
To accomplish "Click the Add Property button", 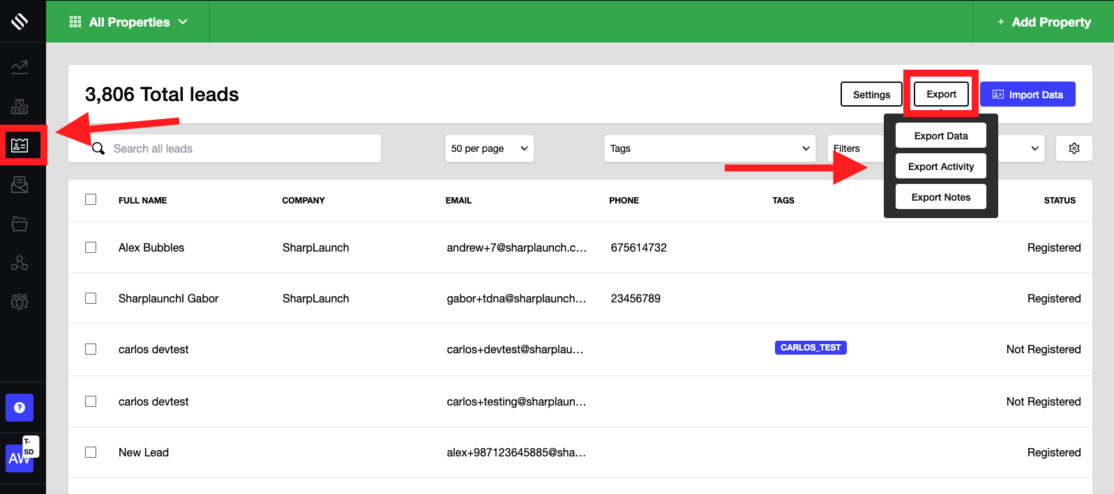I will pyautogui.click(x=1044, y=22).
